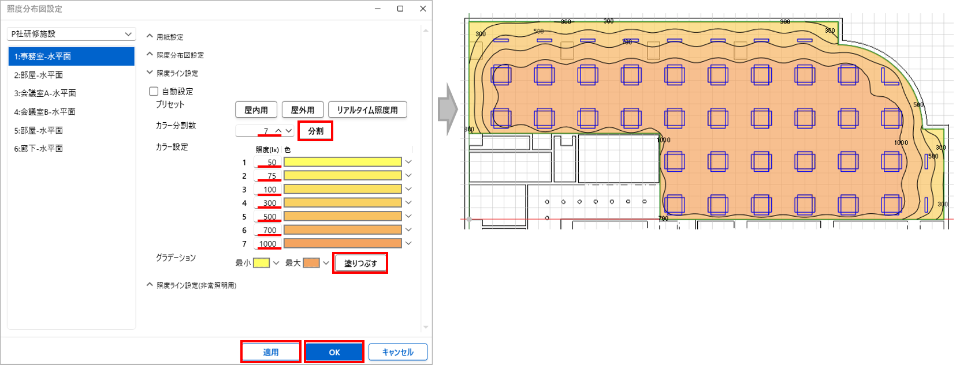Select 2:部屋-水平面 in the list
This screenshot has width=956, height=366.
click(x=39, y=75)
